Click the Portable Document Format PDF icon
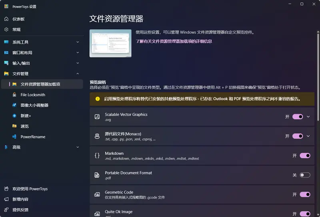320x217 pixels. (97, 175)
